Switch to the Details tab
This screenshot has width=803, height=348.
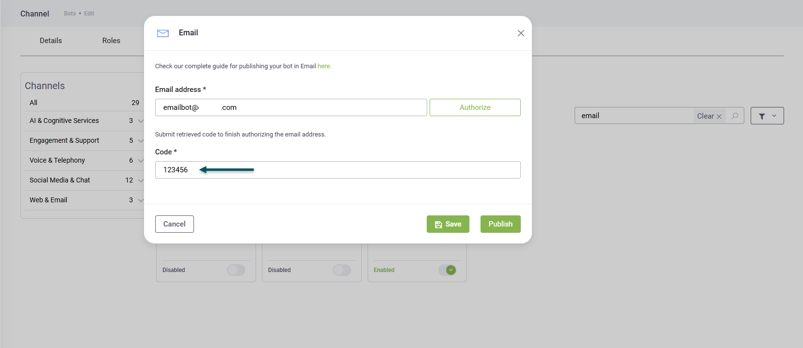pos(51,41)
